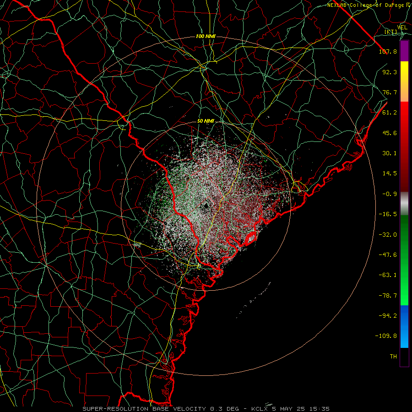Select the -78.7 velocity scale value
Screen dimensions: 412x412
point(388,296)
